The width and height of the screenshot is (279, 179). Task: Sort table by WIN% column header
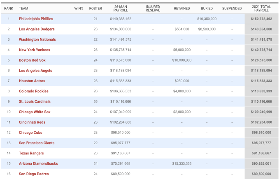pos(79,9)
